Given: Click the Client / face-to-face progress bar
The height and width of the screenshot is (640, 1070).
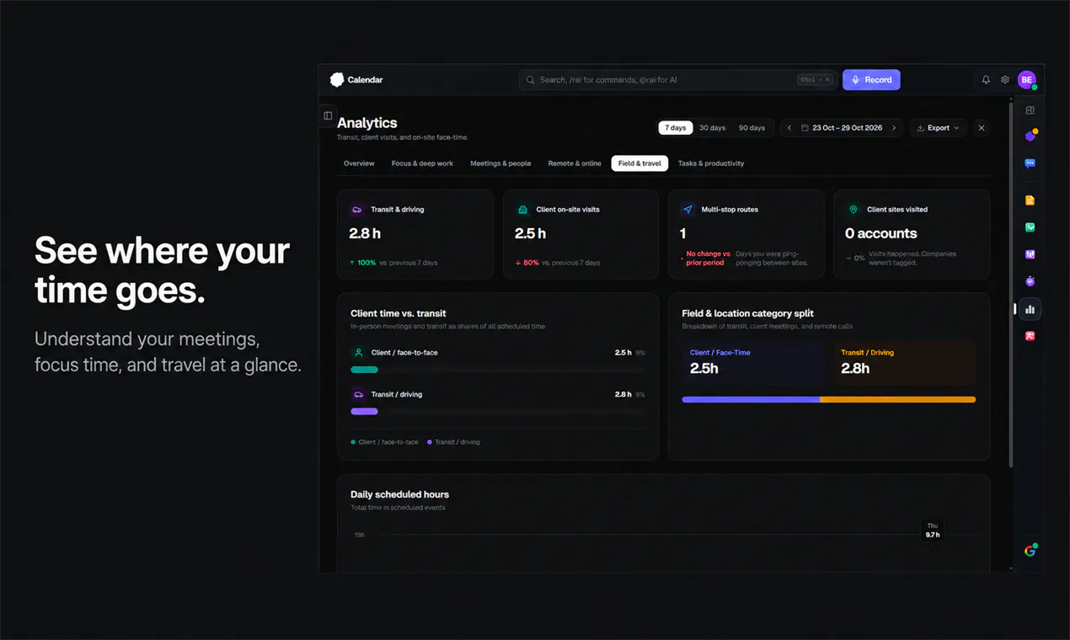Looking at the screenshot, I should click(x=498, y=370).
